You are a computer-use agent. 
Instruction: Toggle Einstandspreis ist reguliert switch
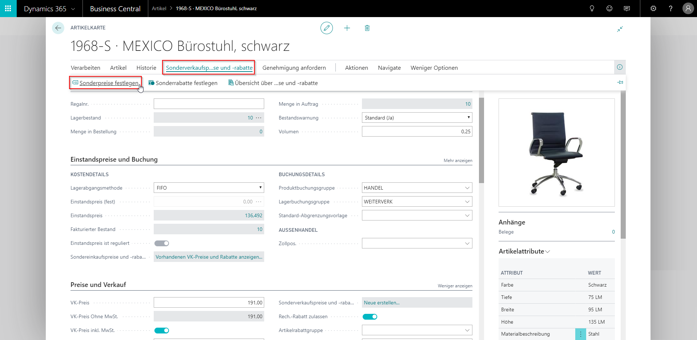point(162,243)
